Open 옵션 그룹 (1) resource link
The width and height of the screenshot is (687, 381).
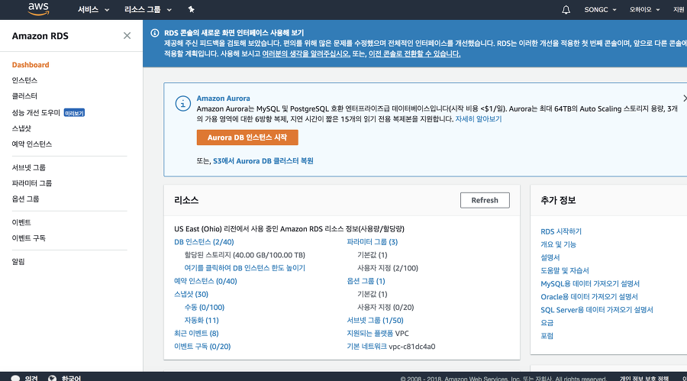[366, 281]
